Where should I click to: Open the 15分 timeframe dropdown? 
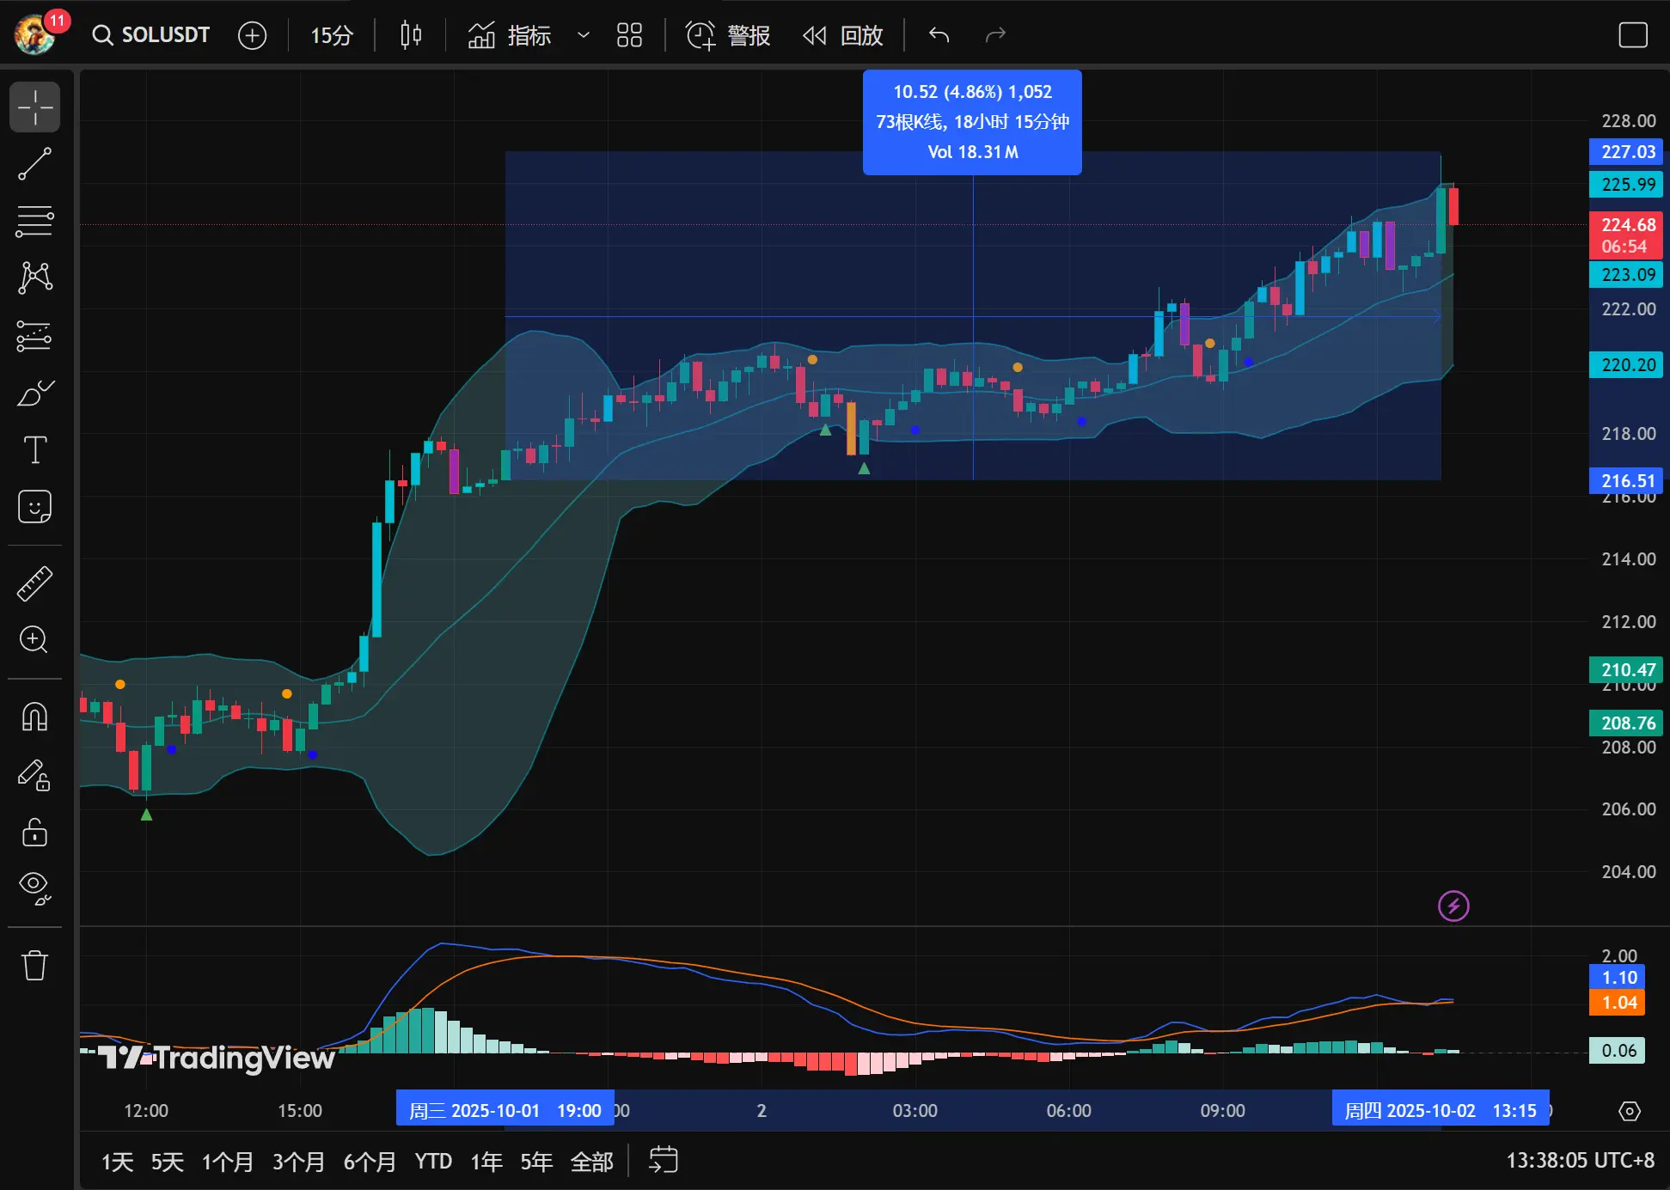[331, 35]
